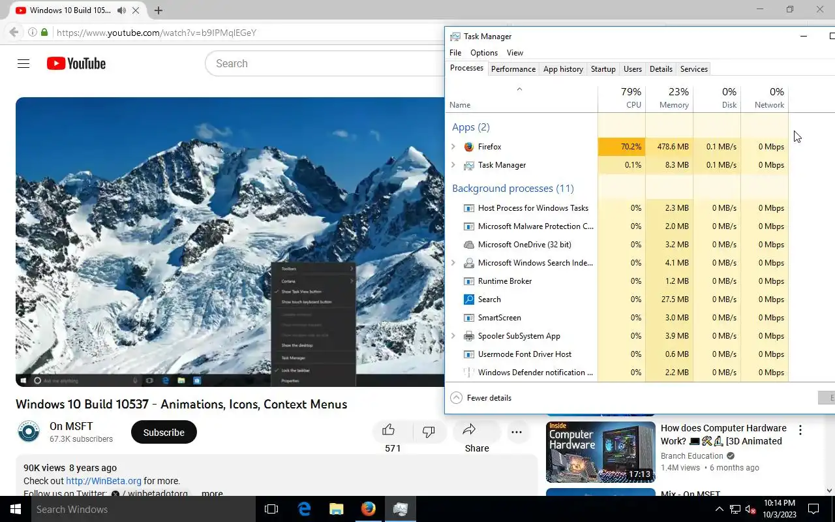Go to YouTube home via logo

[76, 63]
